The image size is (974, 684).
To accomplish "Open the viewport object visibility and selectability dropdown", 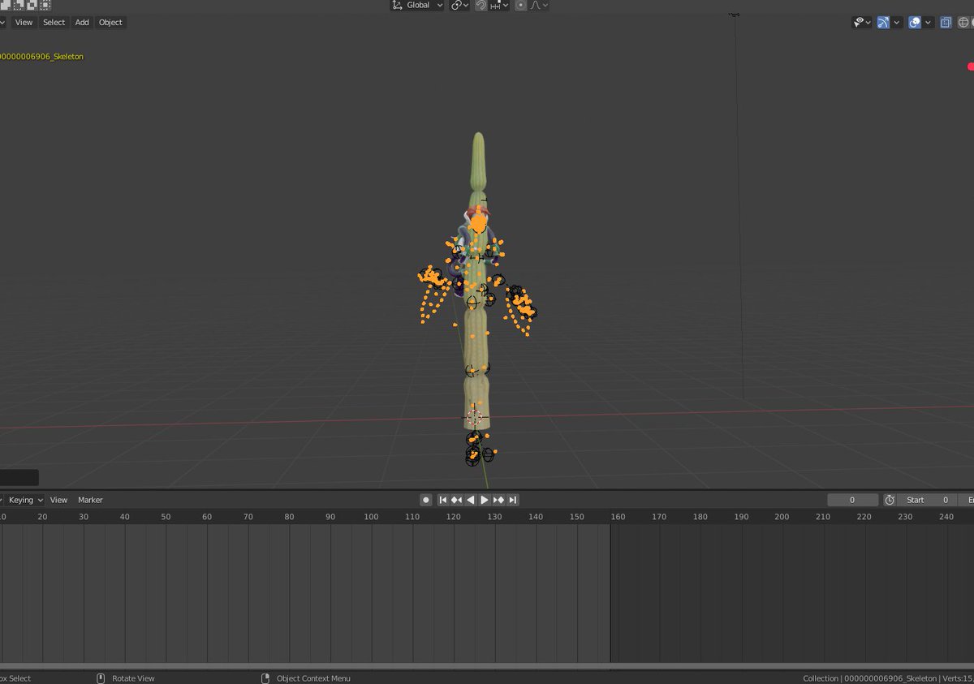I will pyautogui.click(x=862, y=23).
